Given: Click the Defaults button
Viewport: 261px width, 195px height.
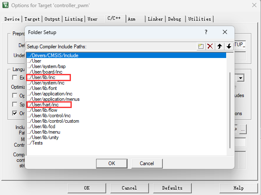Looking at the screenshot, I should pos(172,188).
